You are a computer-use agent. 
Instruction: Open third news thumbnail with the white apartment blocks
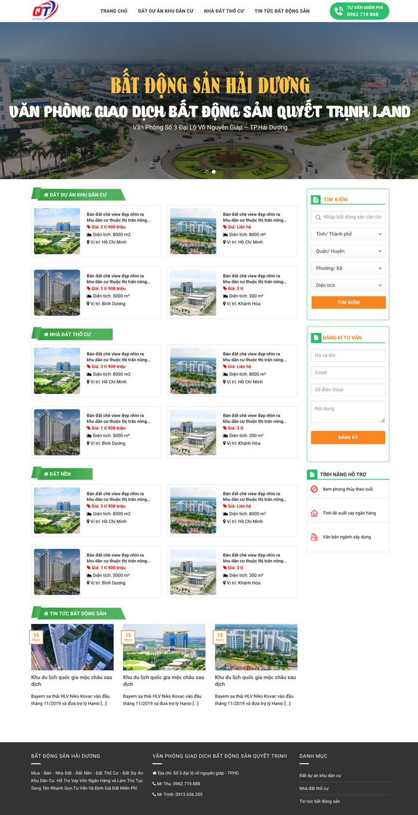pyautogui.click(x=256, y=647)
